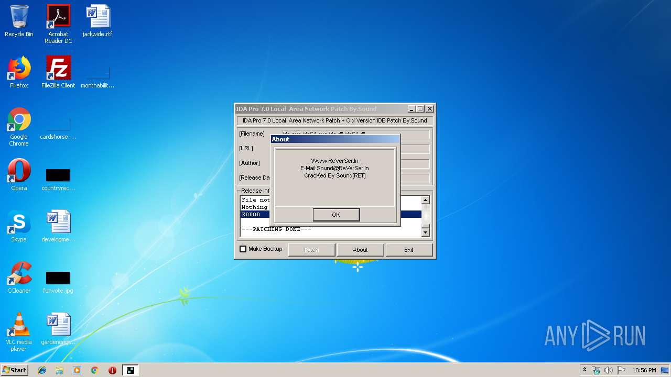Click OK in the About dialog
Screen dimensions: 671x377
(x=336, y=215)
